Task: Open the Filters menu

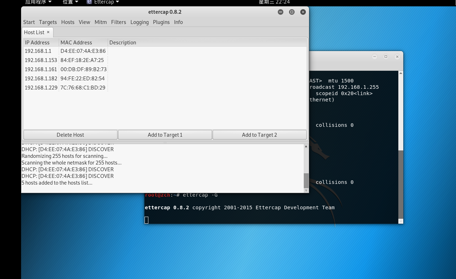Action: click(x=118, y=22)
